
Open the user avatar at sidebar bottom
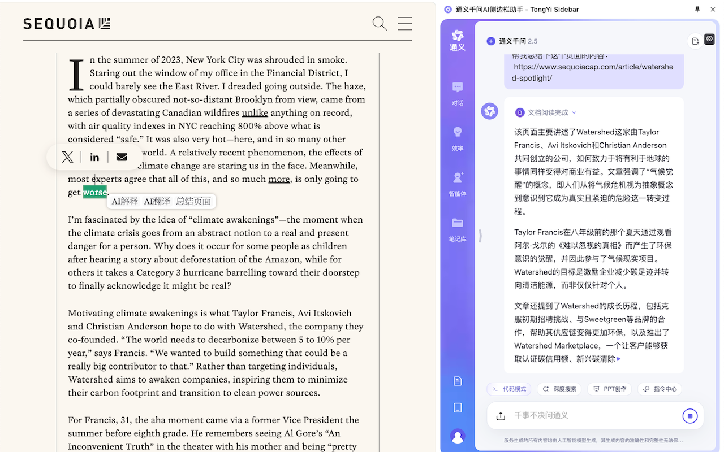[x=457, y=436]
